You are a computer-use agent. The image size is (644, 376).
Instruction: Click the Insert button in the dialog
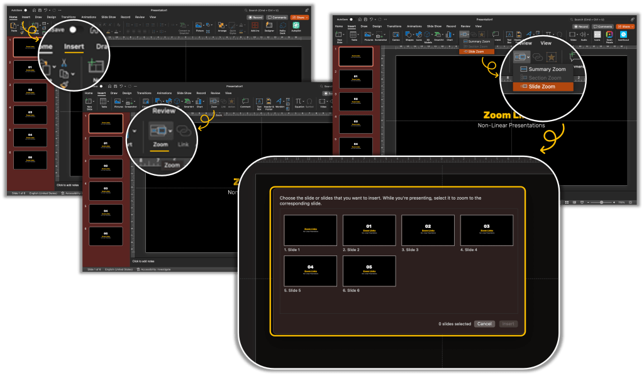tap(508, 324)
